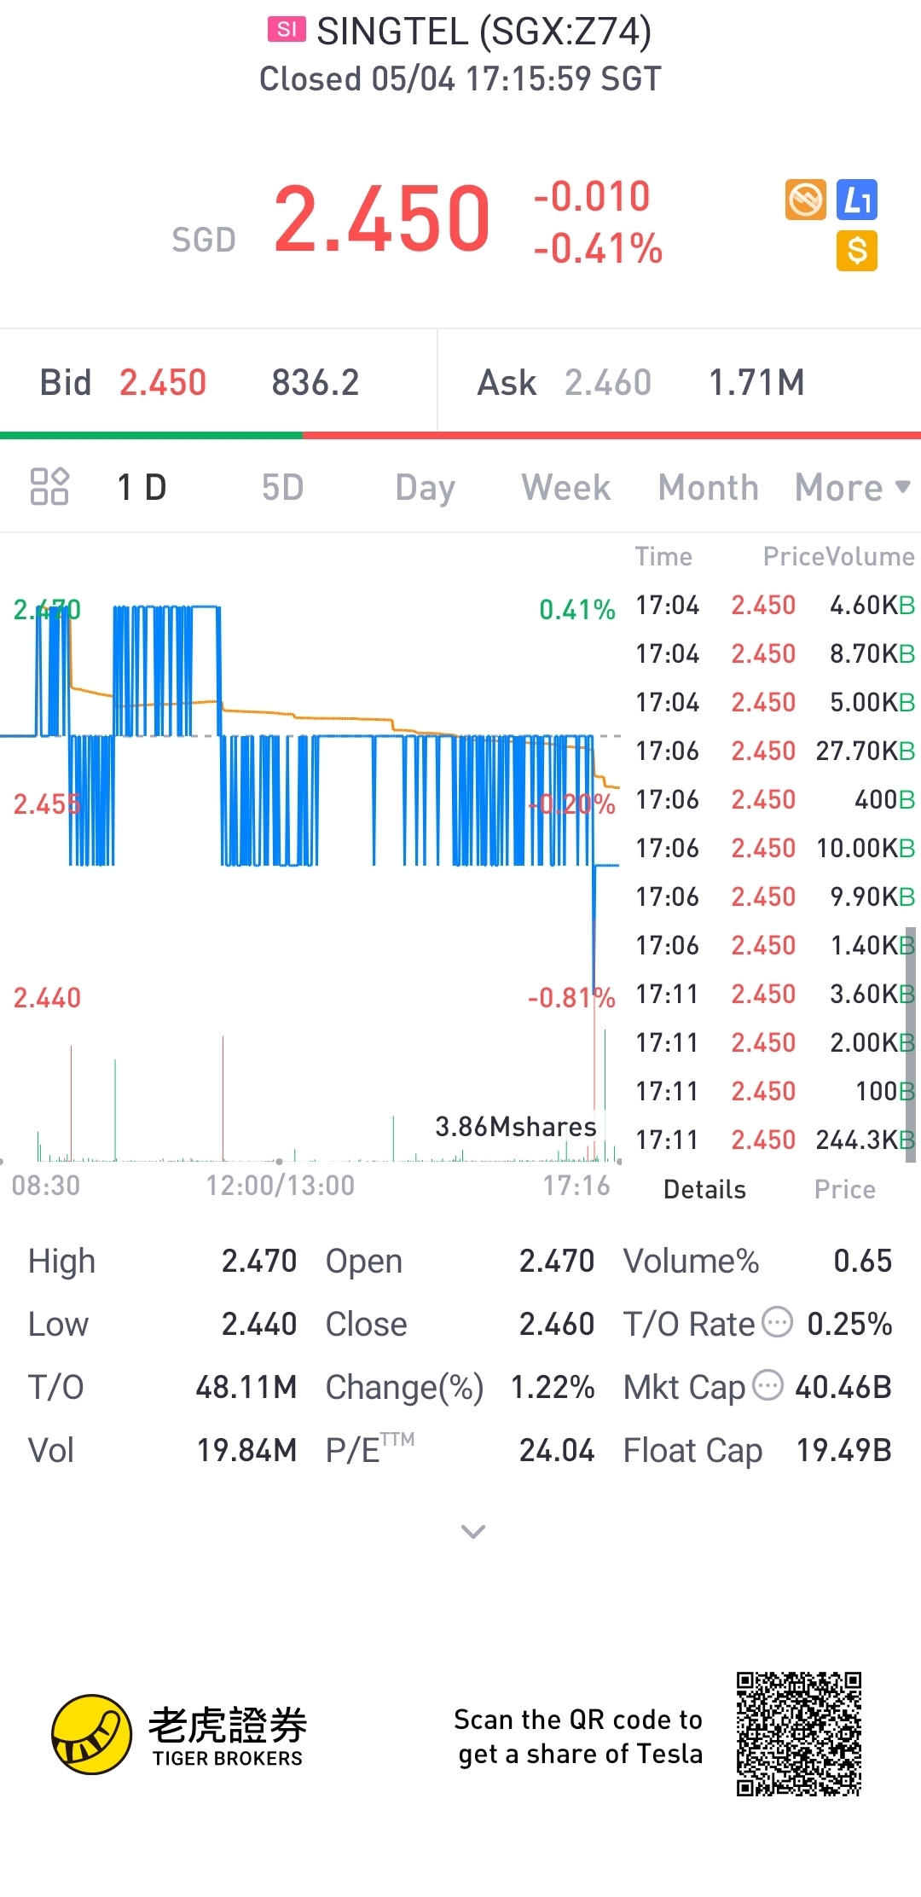Select the trade row with 10.00K volume
921x1897 pixels.
pos(775,848)
